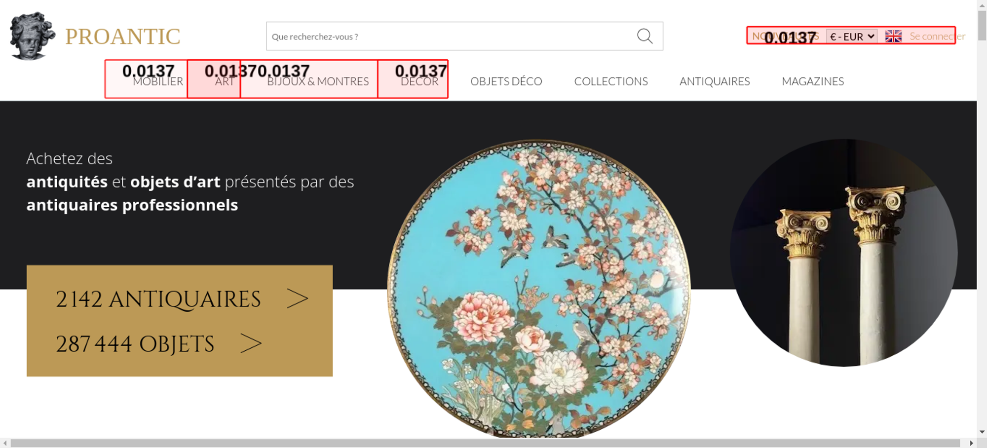Select the Collections menu item
The height and width of the screenshot is (448, 987).
pyautogui.click(x=611, y=81)
